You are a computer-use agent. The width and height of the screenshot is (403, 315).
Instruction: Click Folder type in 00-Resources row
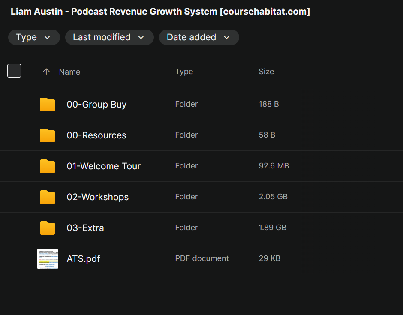pyautogui.click(x=186, y=135)
